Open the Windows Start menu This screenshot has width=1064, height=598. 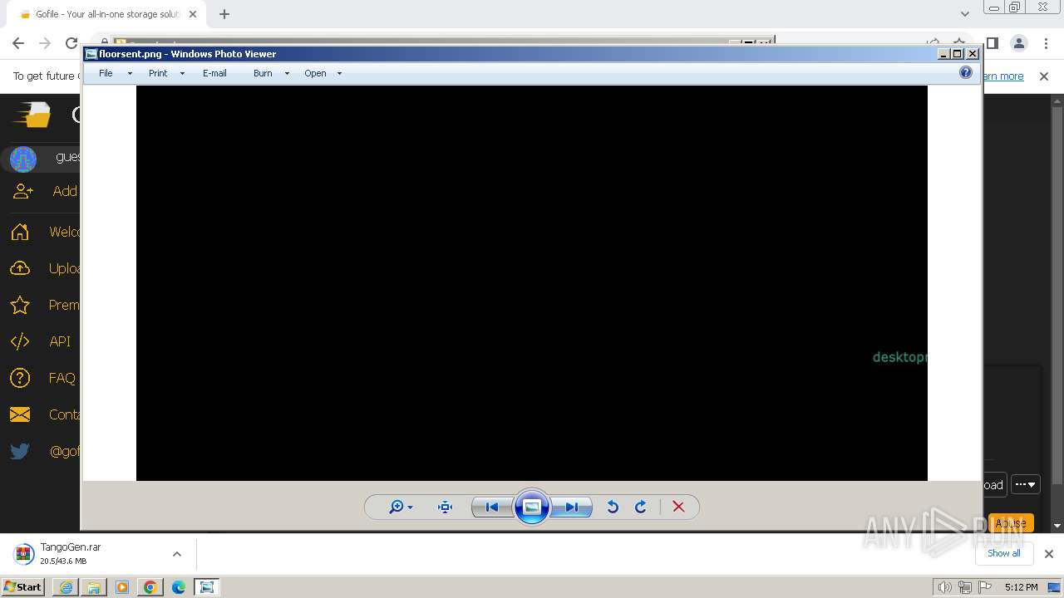(x=23, y=586)
